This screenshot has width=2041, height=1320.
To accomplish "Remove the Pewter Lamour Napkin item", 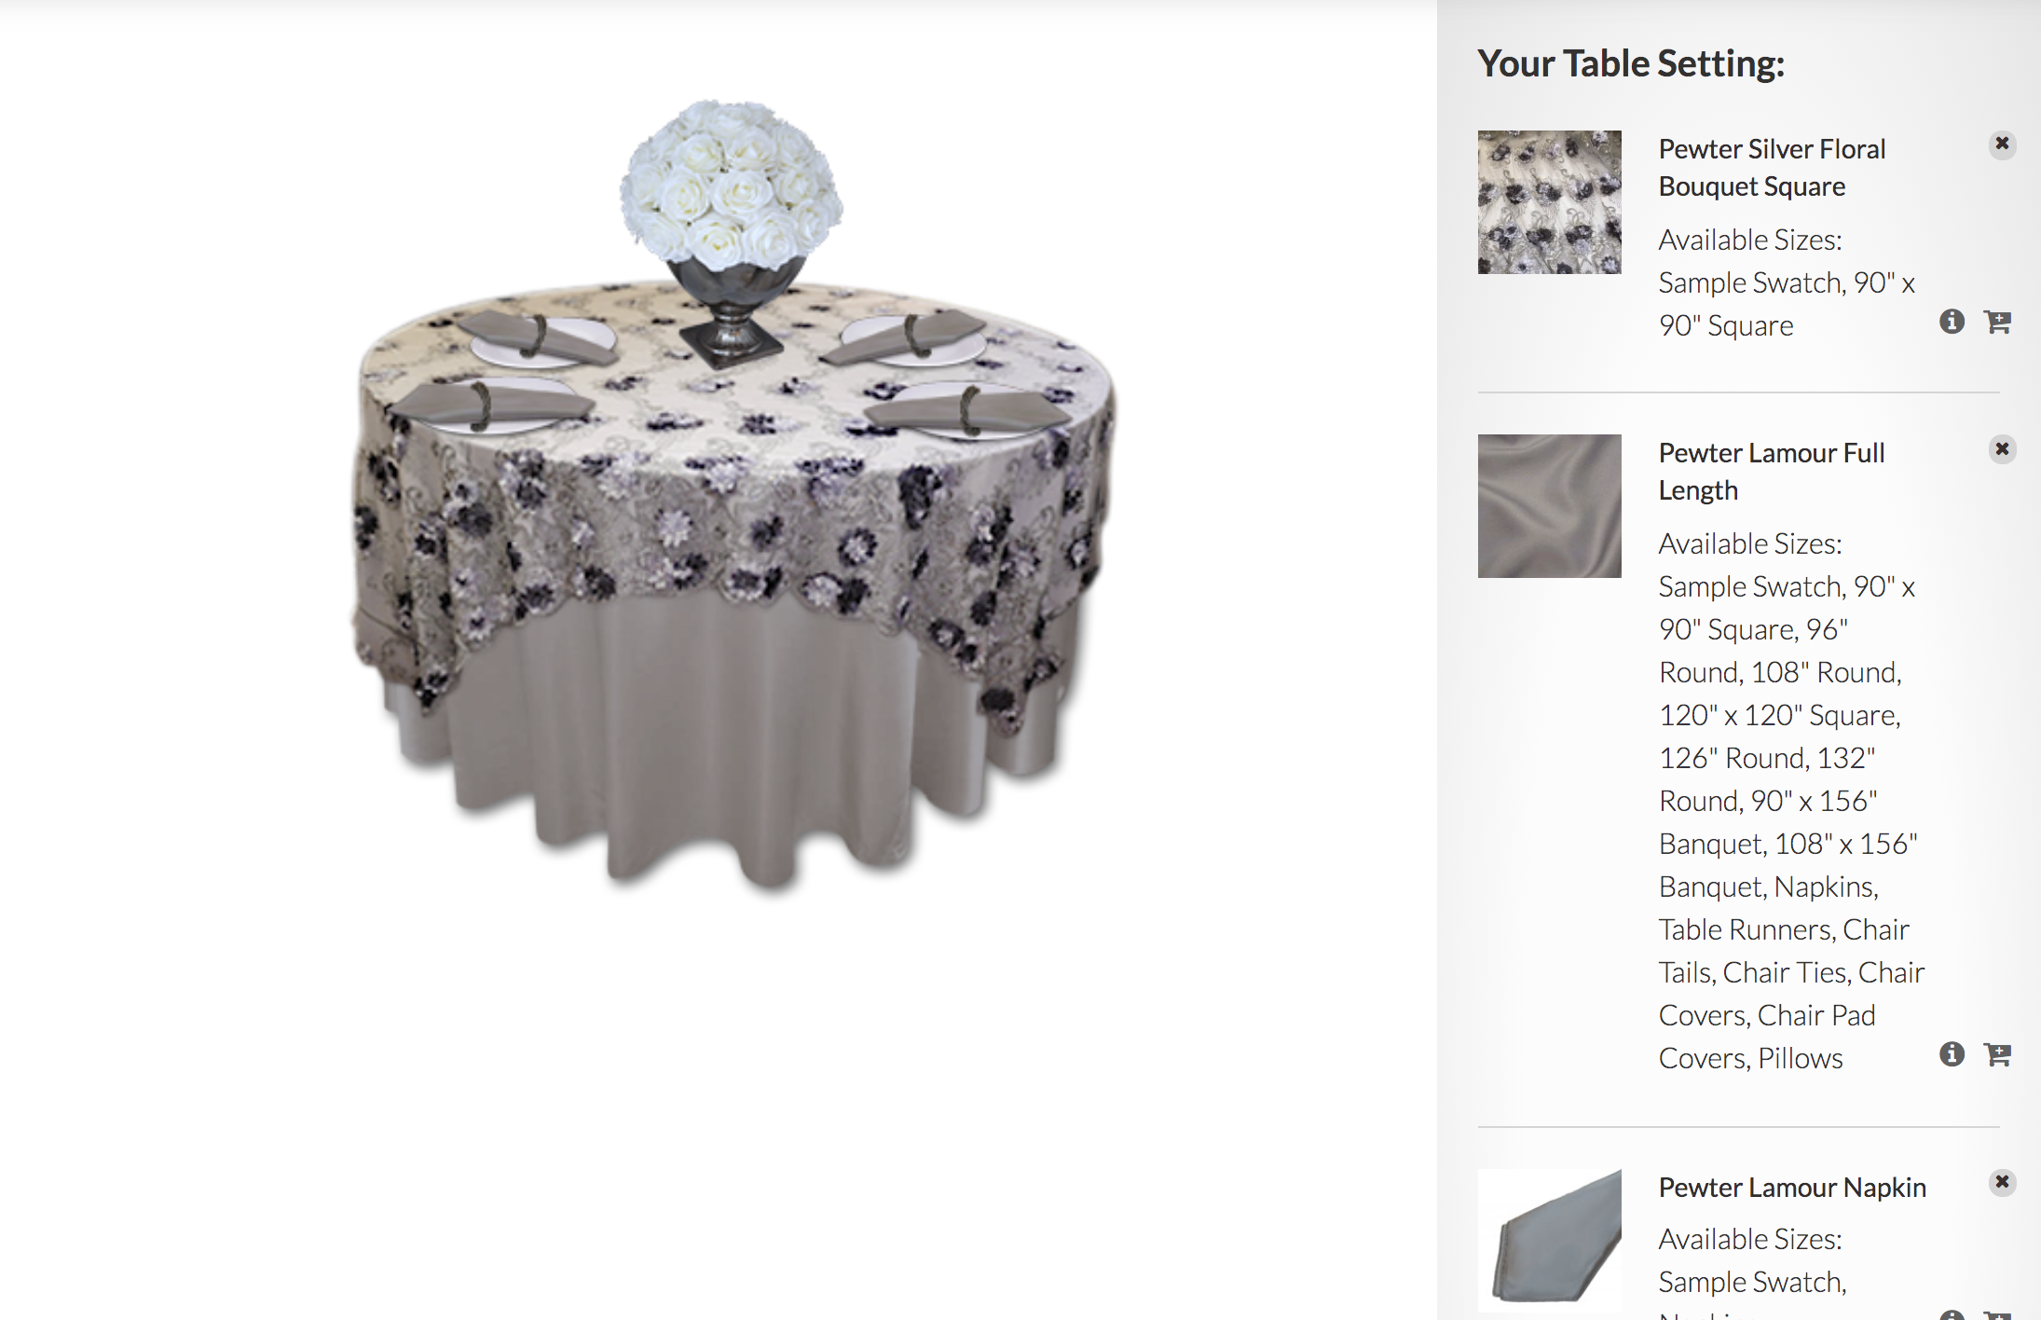I will pos(2002,1182).
